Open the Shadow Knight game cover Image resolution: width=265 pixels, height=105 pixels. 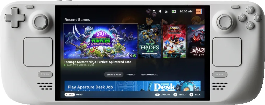click(196, 41)
